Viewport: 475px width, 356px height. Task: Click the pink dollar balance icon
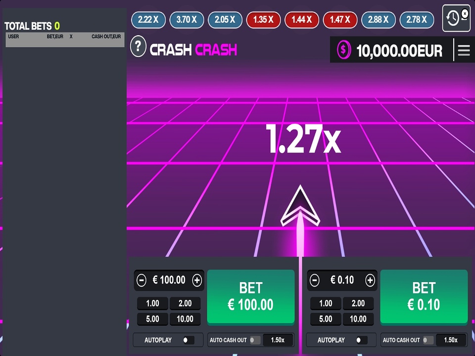click(x=343, y=50)
